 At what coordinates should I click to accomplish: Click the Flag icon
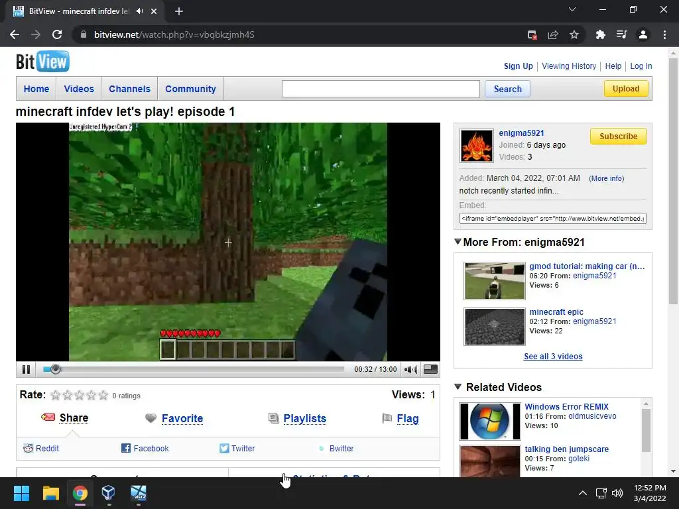(387, 418)
